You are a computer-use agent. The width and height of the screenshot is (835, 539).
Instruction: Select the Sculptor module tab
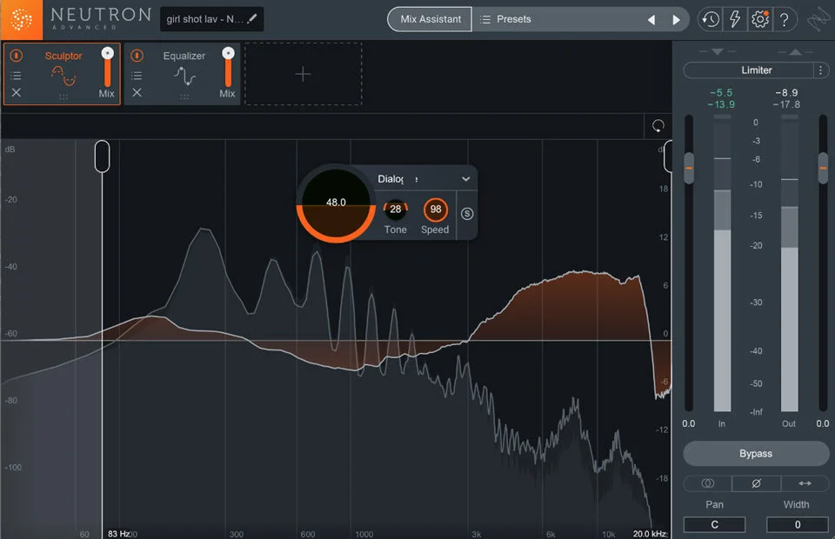point(63,73)
